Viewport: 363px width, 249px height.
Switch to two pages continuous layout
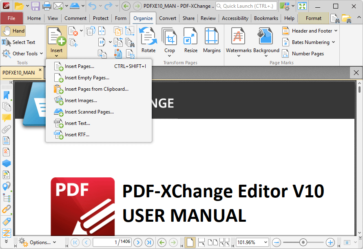pos(224,242)
